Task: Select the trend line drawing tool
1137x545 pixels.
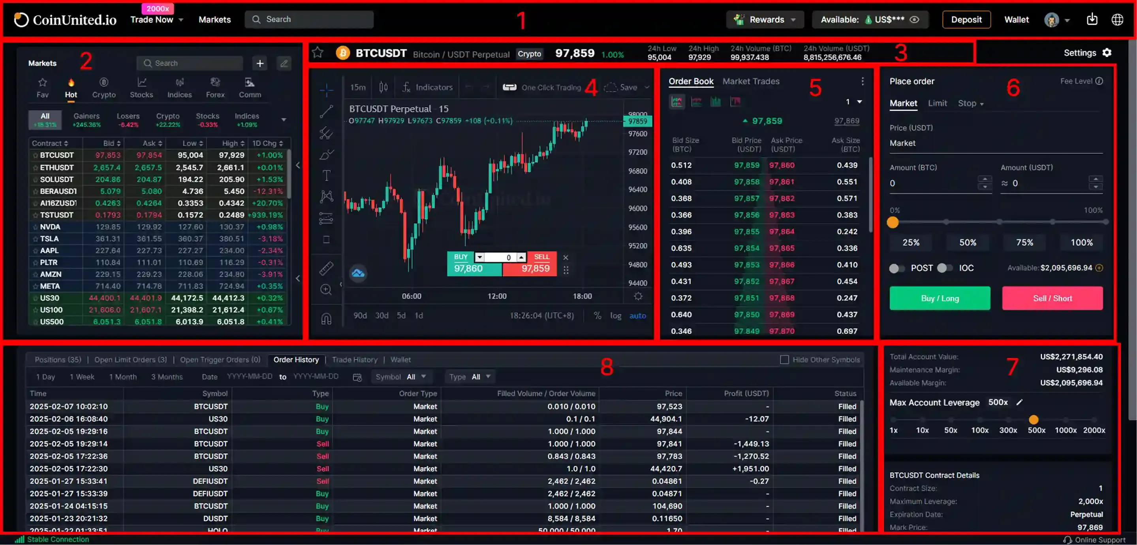Action: [326, 112]
